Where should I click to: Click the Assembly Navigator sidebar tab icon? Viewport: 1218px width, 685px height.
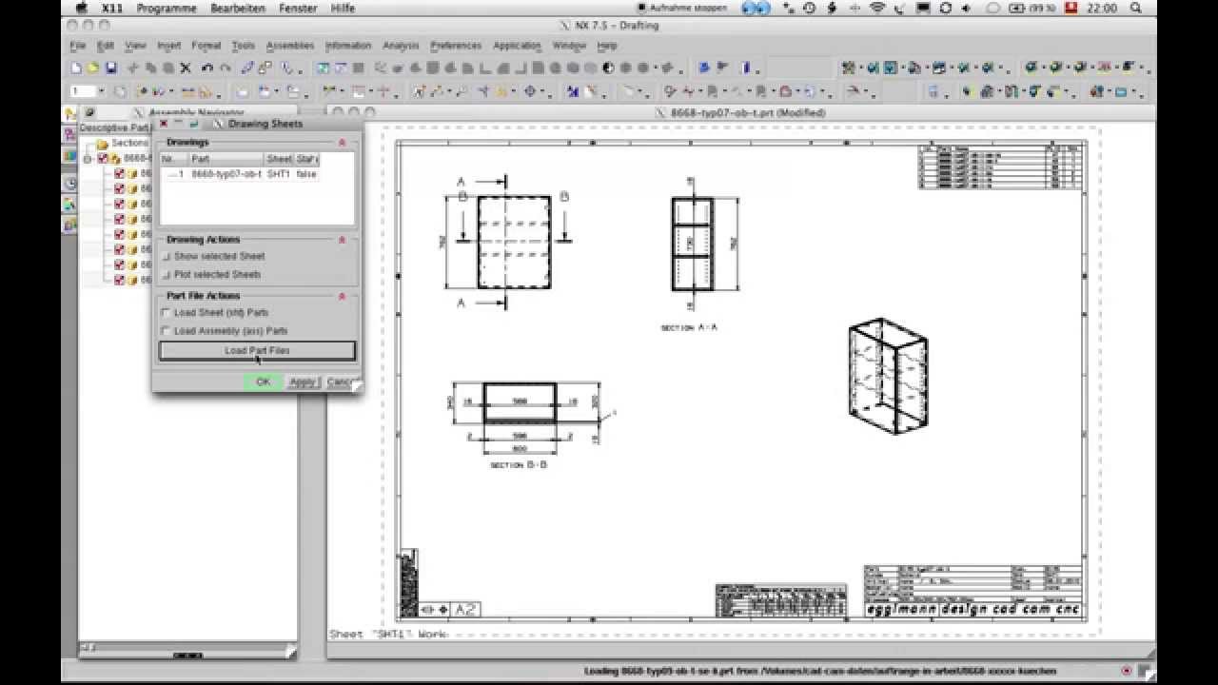point(69,113)
